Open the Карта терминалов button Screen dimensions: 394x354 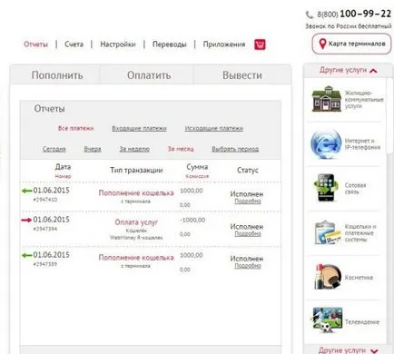point(351,44)
